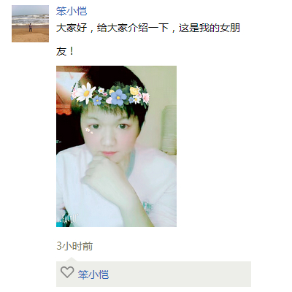This screenshot has width=292, height=292.
Task: Open 笨小恺 in the likes list
Action: pyautogui.click(x=93, y=274)
